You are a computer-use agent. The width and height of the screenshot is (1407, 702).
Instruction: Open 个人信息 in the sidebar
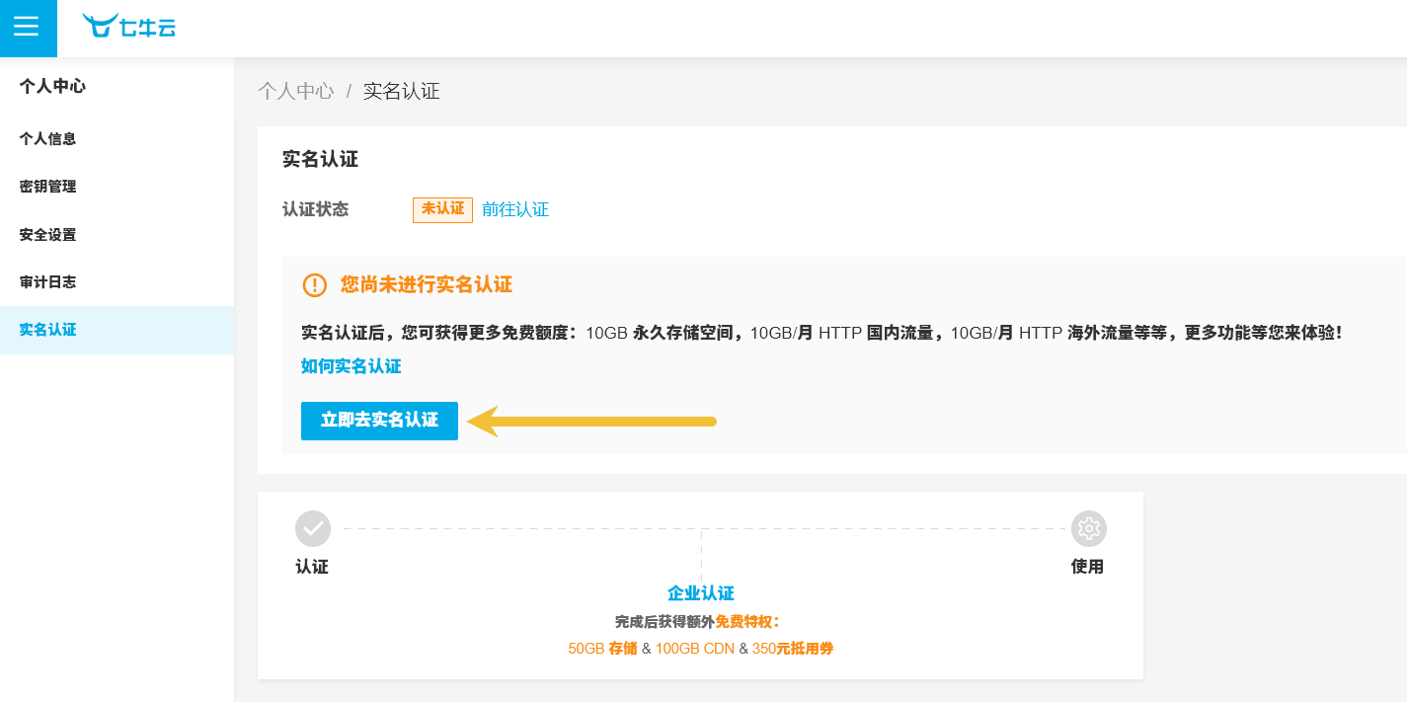[47, 139]
